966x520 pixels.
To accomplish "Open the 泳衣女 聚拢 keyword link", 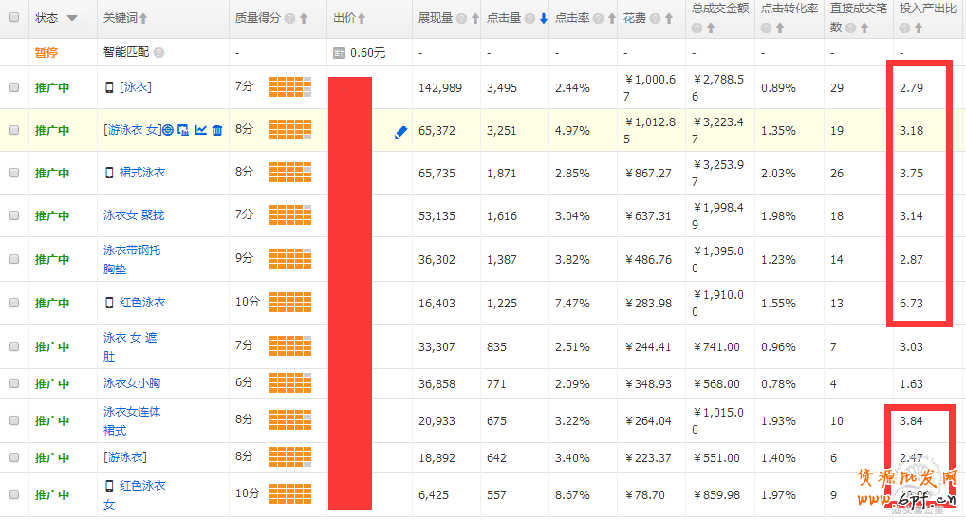I will point(134,215).
